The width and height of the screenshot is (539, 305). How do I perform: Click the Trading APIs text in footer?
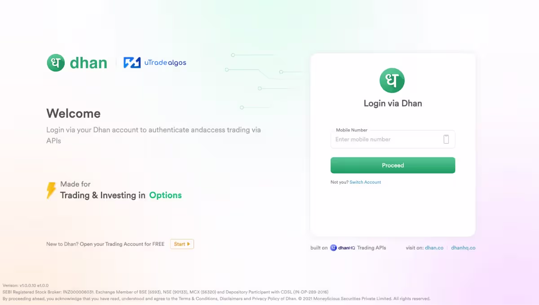[x=371, y=248]
